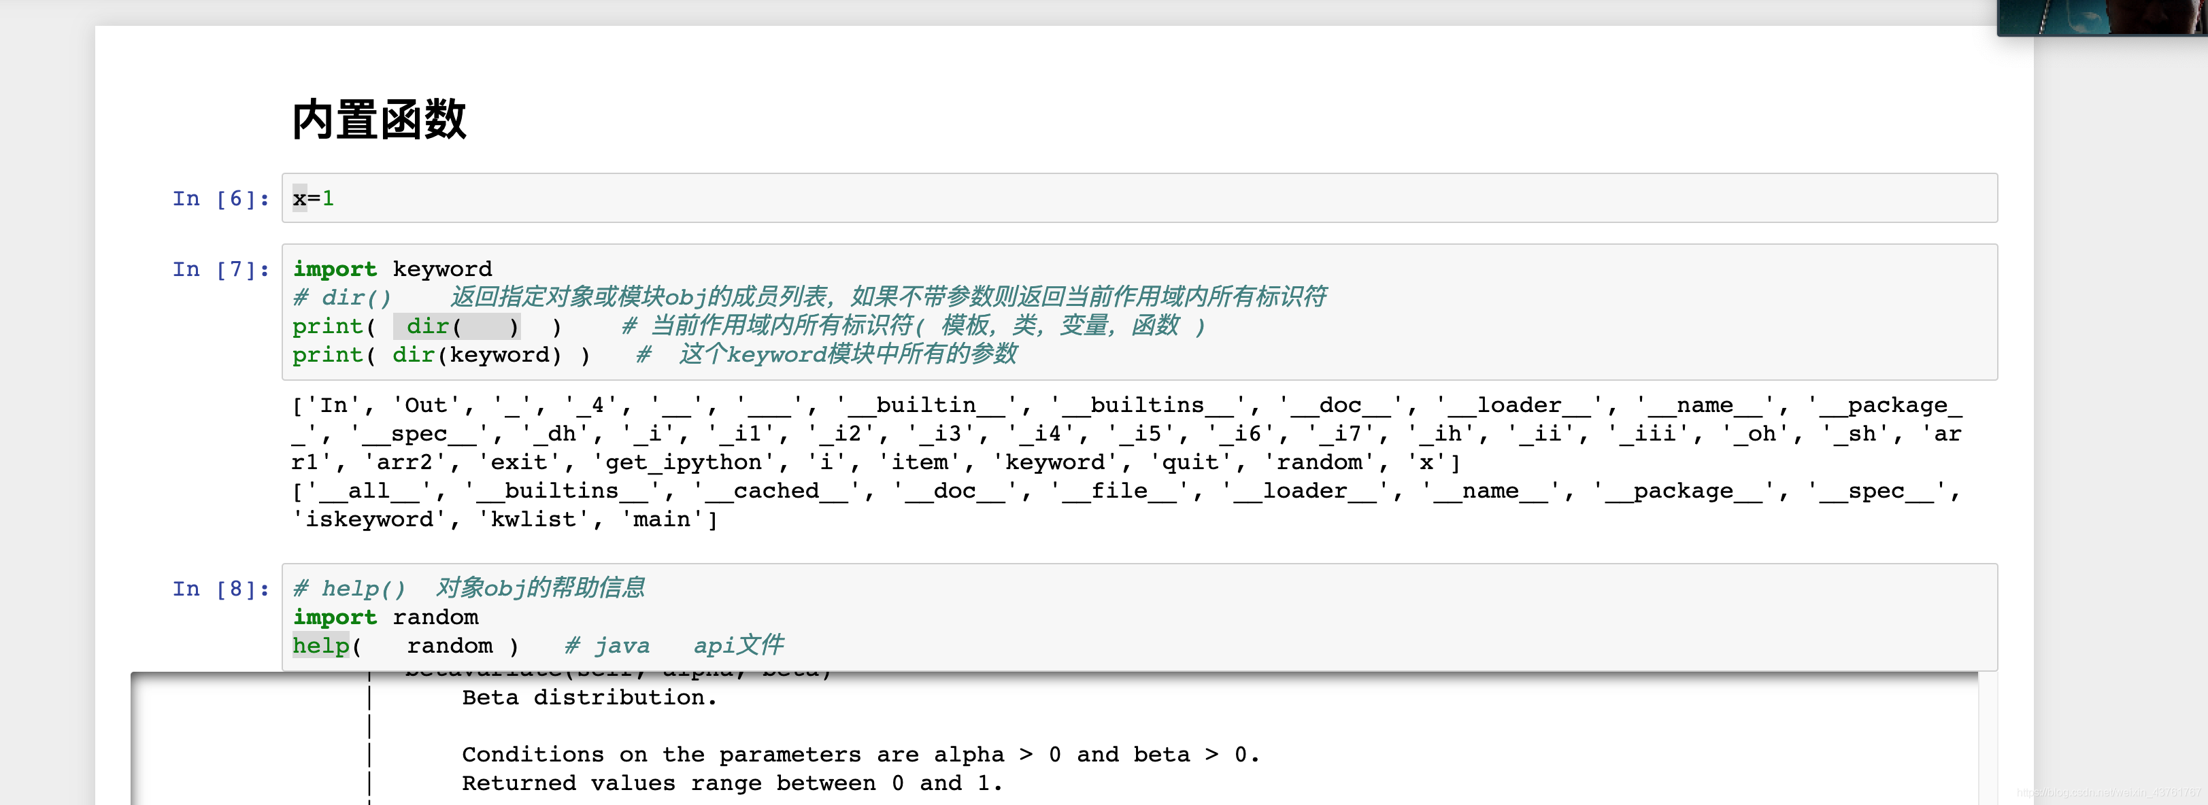Click the '# dir()' comment line
This screenshot has width=2208, height=805.
click(809, 297)
